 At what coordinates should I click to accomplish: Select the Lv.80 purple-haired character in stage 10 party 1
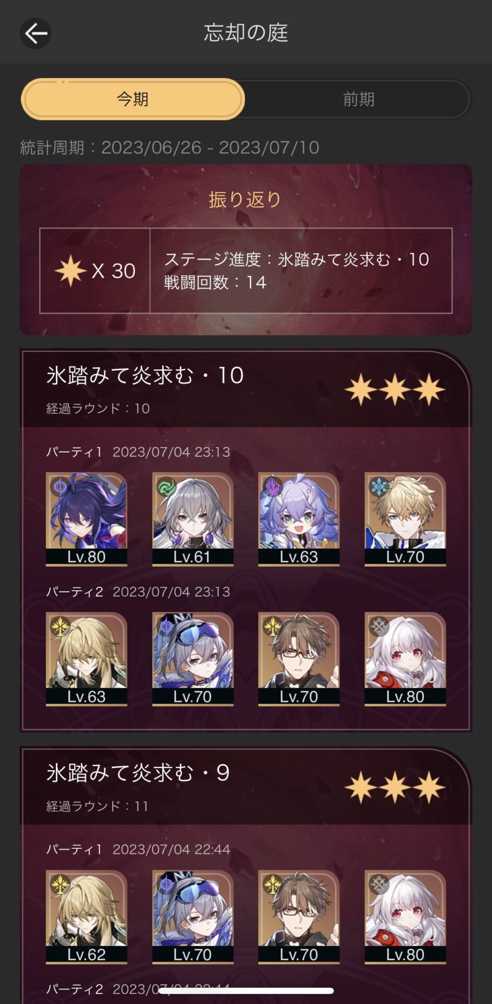[86, 519]
